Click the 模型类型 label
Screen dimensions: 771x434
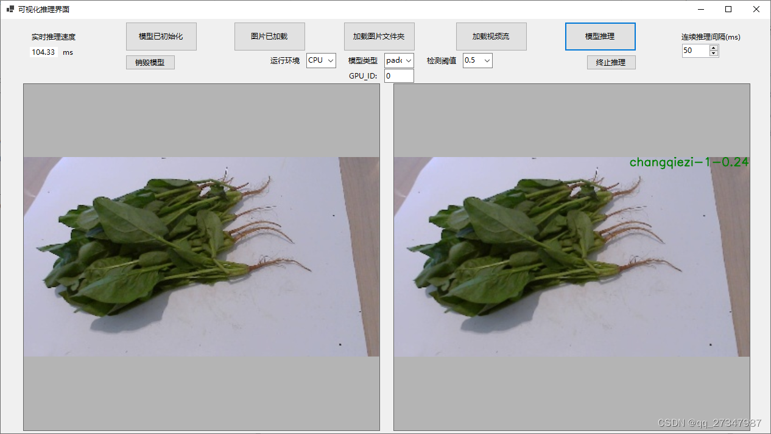point(363,61)
